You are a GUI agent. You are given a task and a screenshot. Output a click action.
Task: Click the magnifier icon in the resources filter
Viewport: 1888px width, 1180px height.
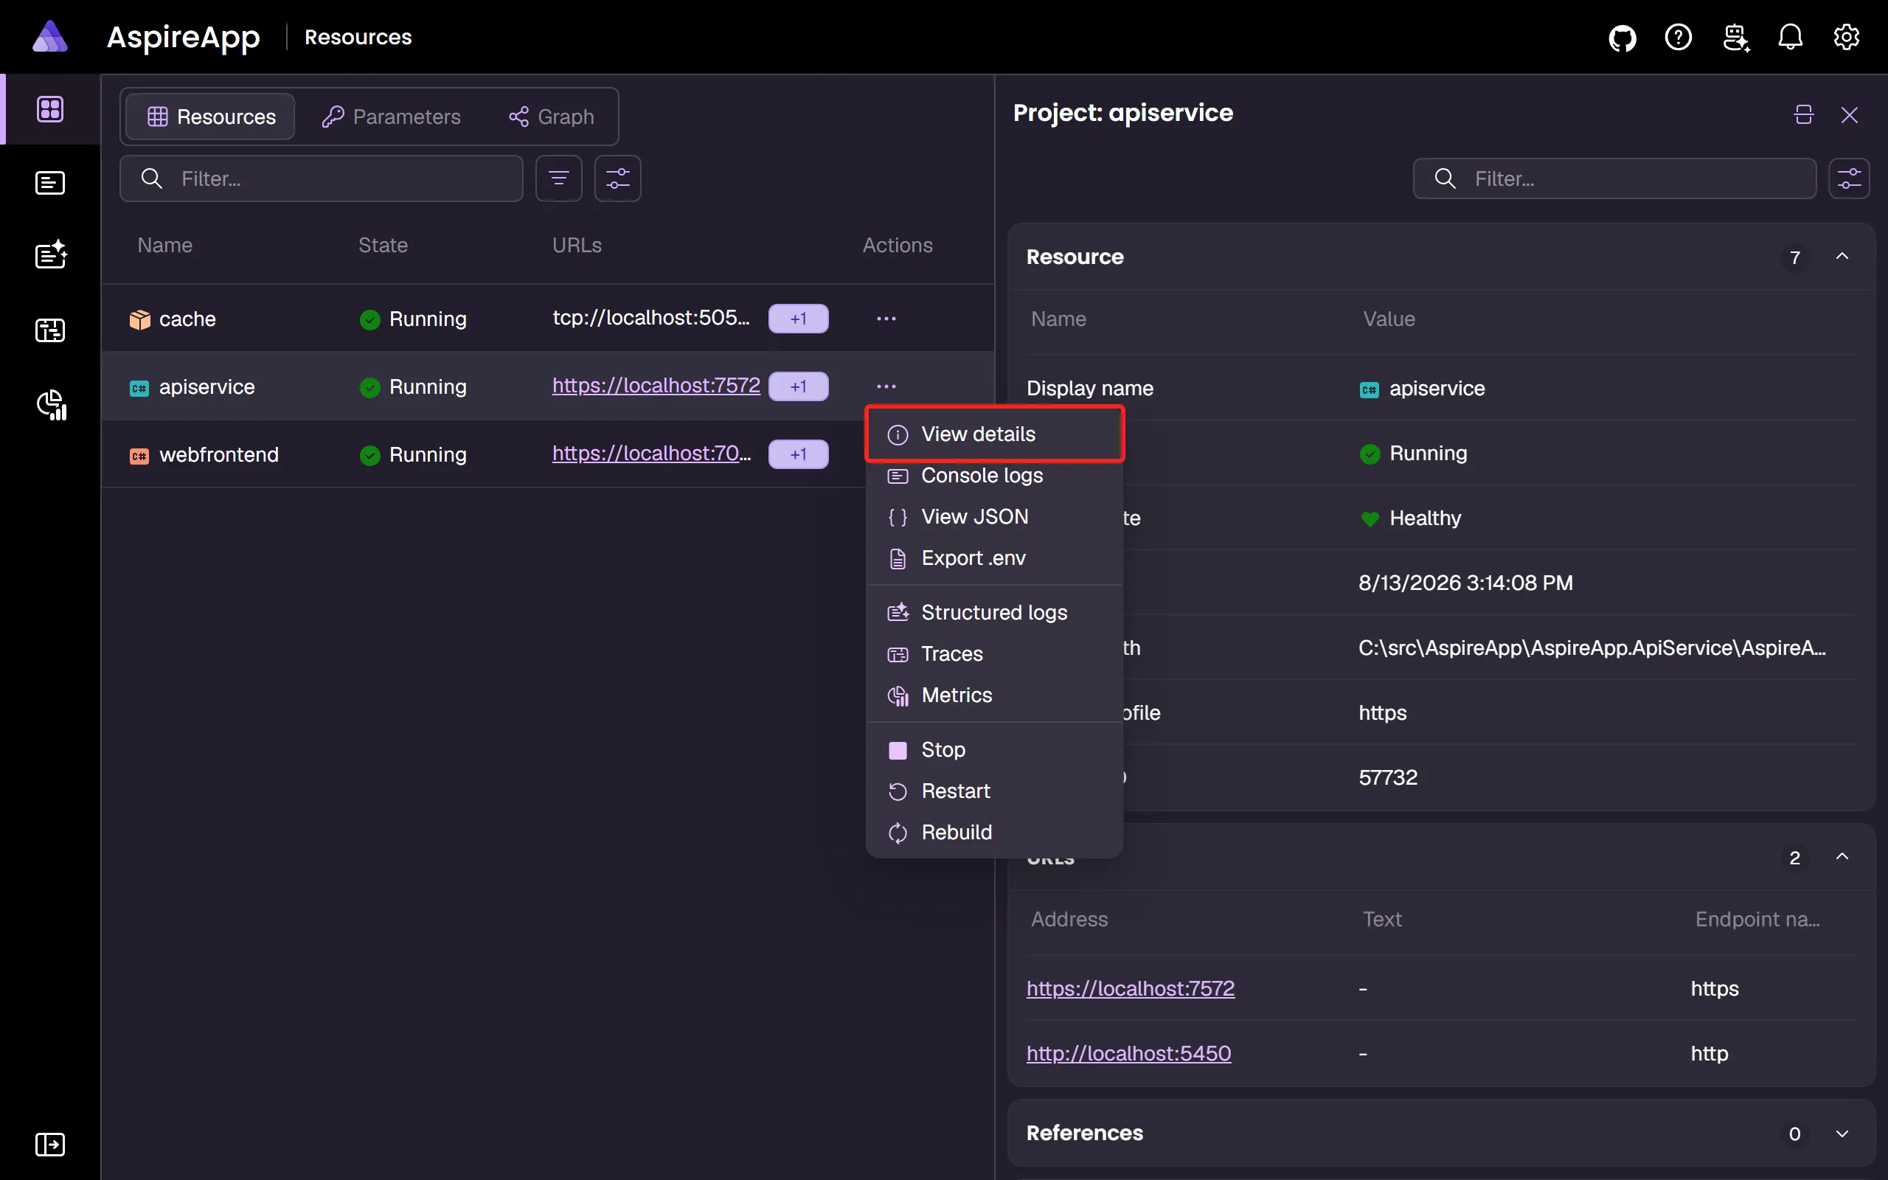point(151,178)
